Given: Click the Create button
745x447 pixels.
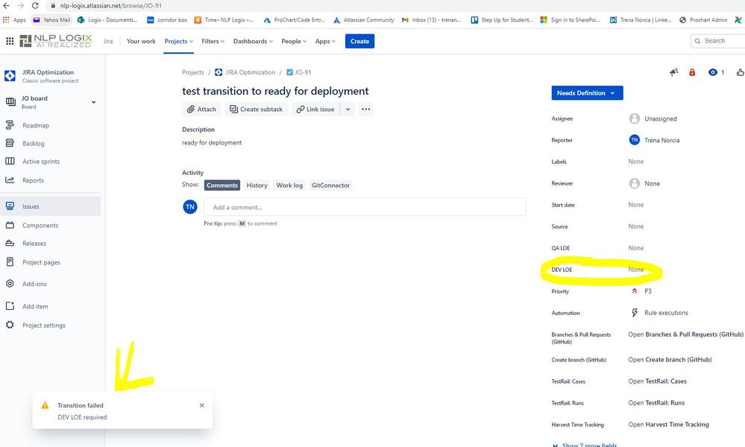Looking at the screenshot, I should [359, 41].
